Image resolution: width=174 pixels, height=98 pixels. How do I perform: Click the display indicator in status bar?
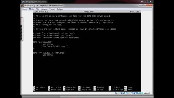click(132, 93)
